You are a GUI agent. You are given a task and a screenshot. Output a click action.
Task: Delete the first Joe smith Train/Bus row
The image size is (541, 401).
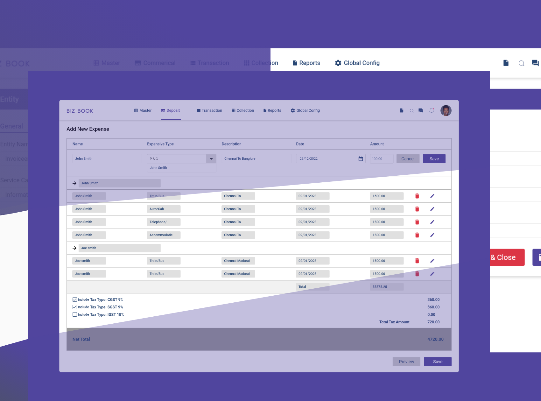click(417, 261)
